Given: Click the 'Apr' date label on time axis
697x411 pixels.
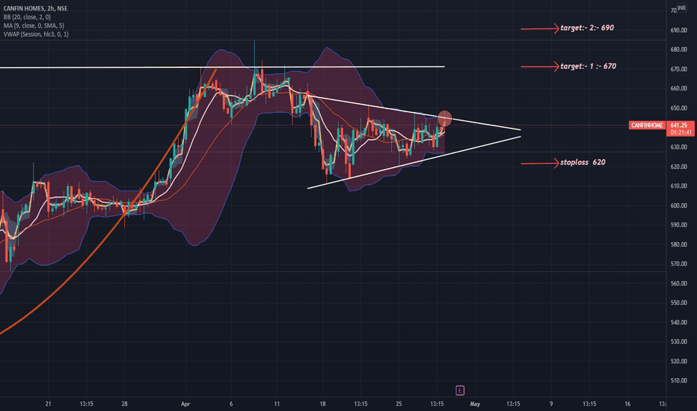Looking at the screenshot, I should 185,404.
